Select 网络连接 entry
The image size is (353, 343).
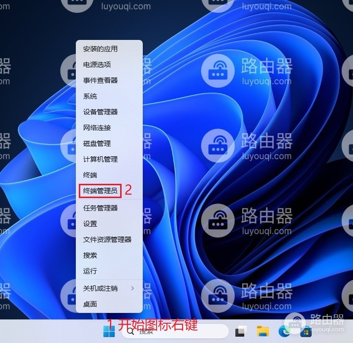point(109,128)
